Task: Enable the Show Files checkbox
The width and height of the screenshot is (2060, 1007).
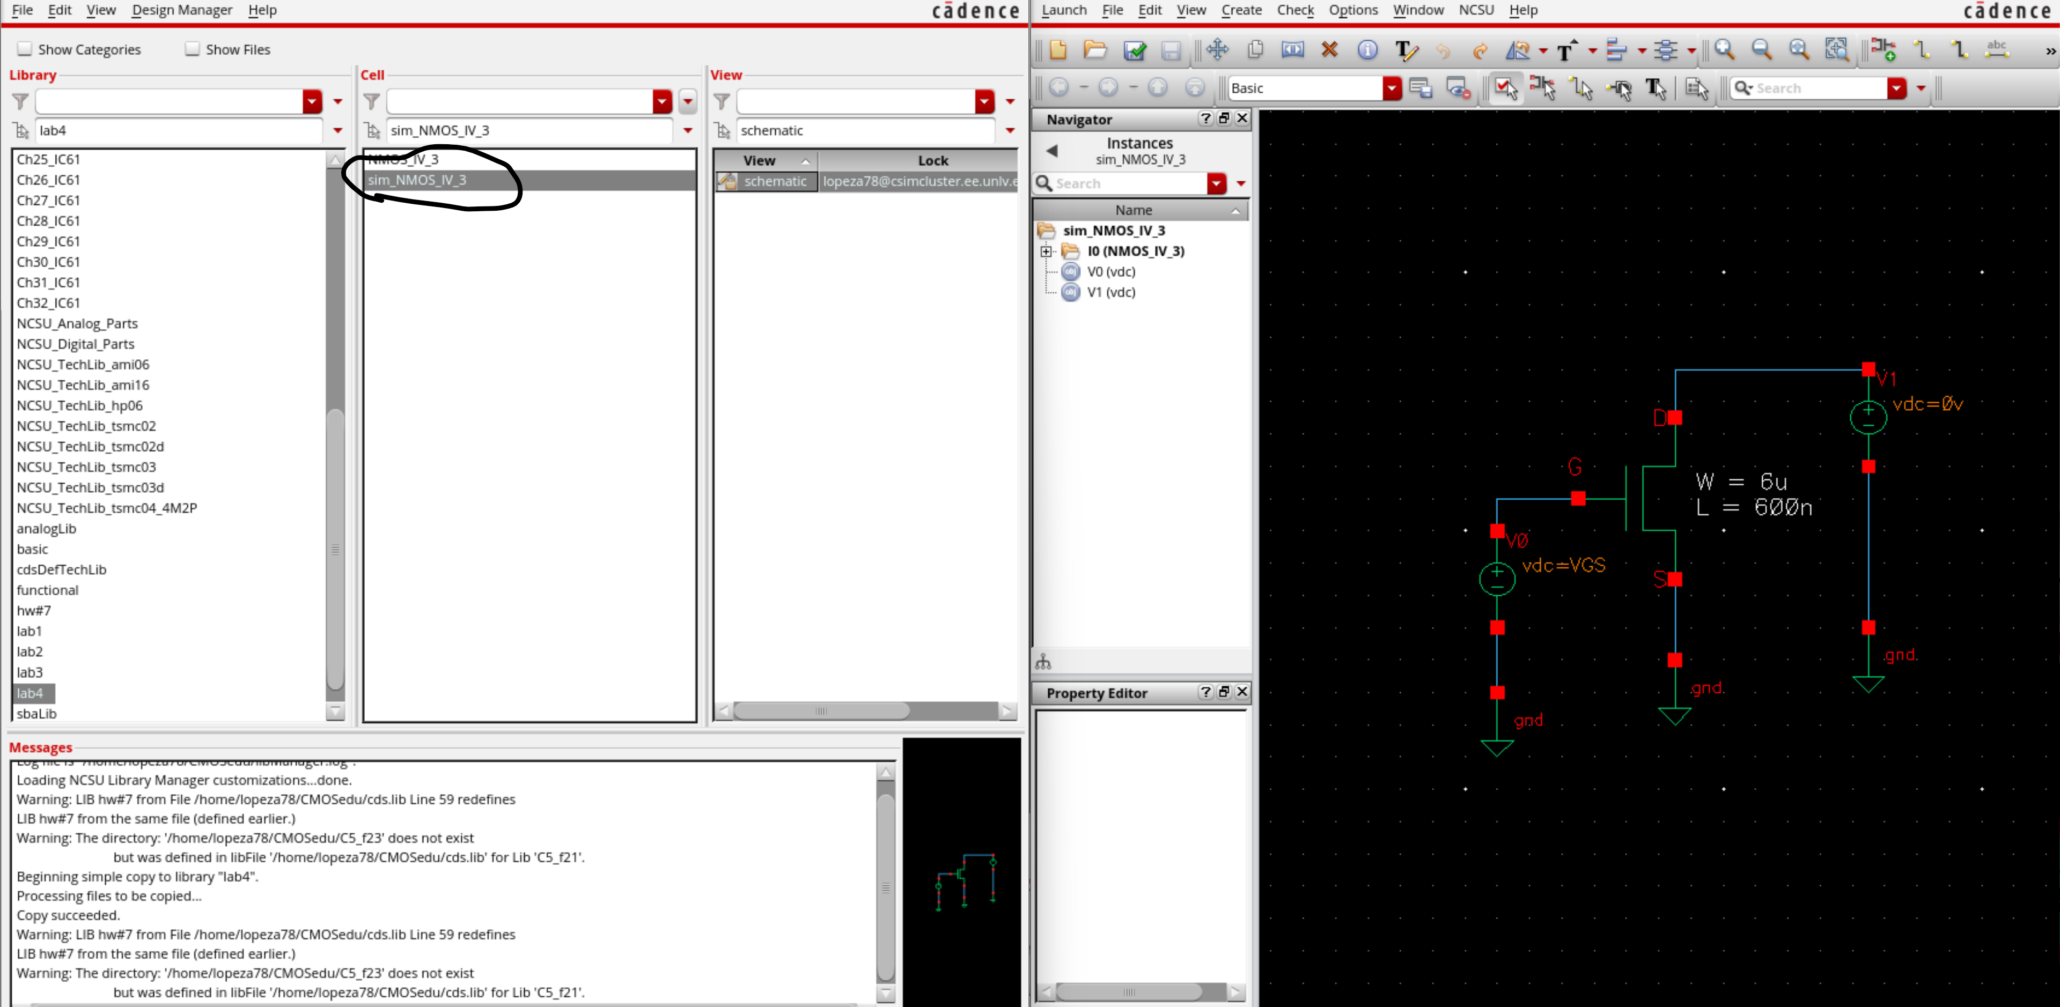Action: click(x=192, y=49)
